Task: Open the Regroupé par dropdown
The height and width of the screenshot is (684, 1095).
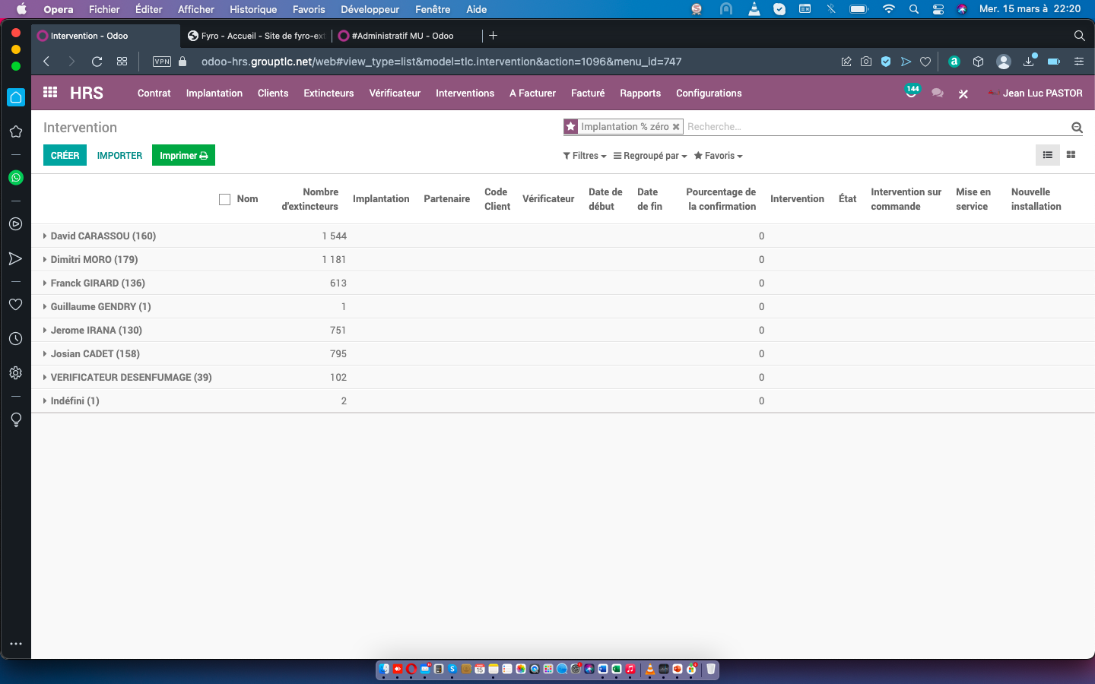Action: point(650,156)
